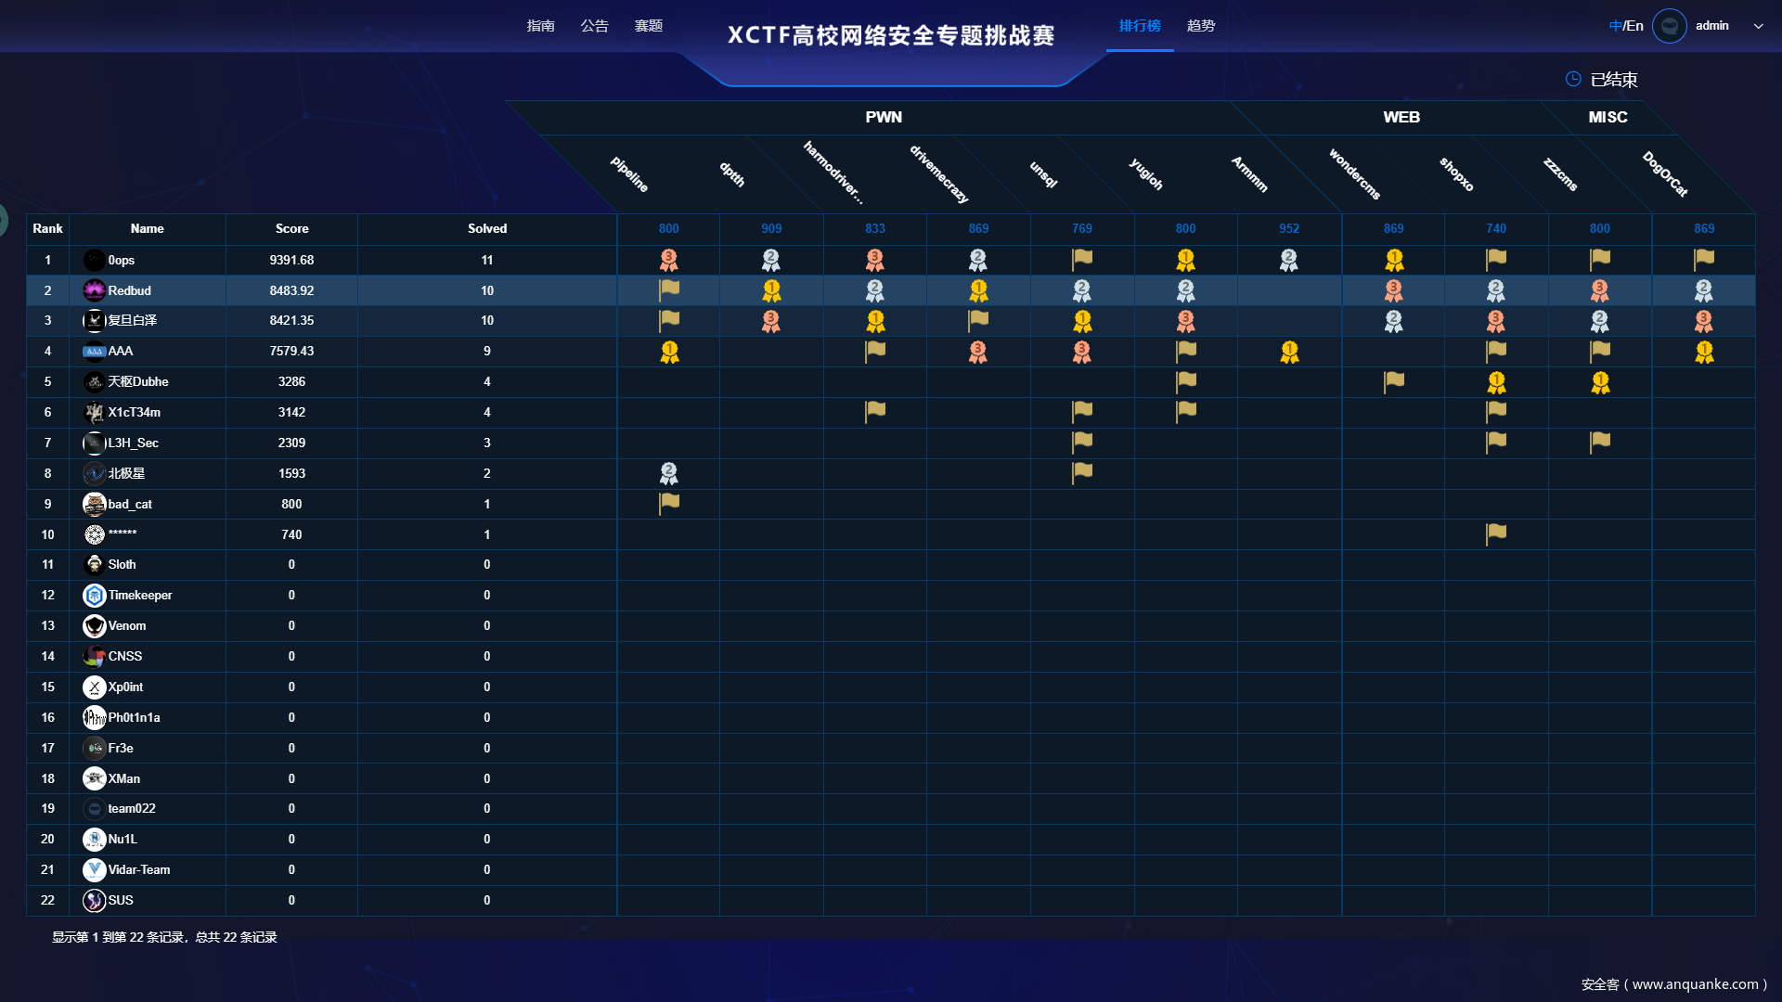
Task: Click 0ops silver medal on drivemecrazy
Action: [x=978, y=260]
